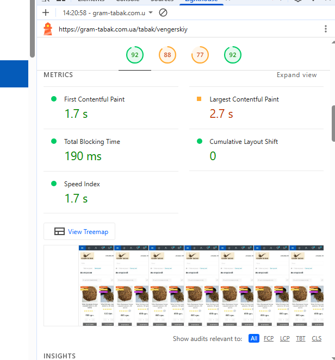The image size is (335, 360).
Task: Switch to the Lighthouse DevTools tab
Action: pos(201,1)
